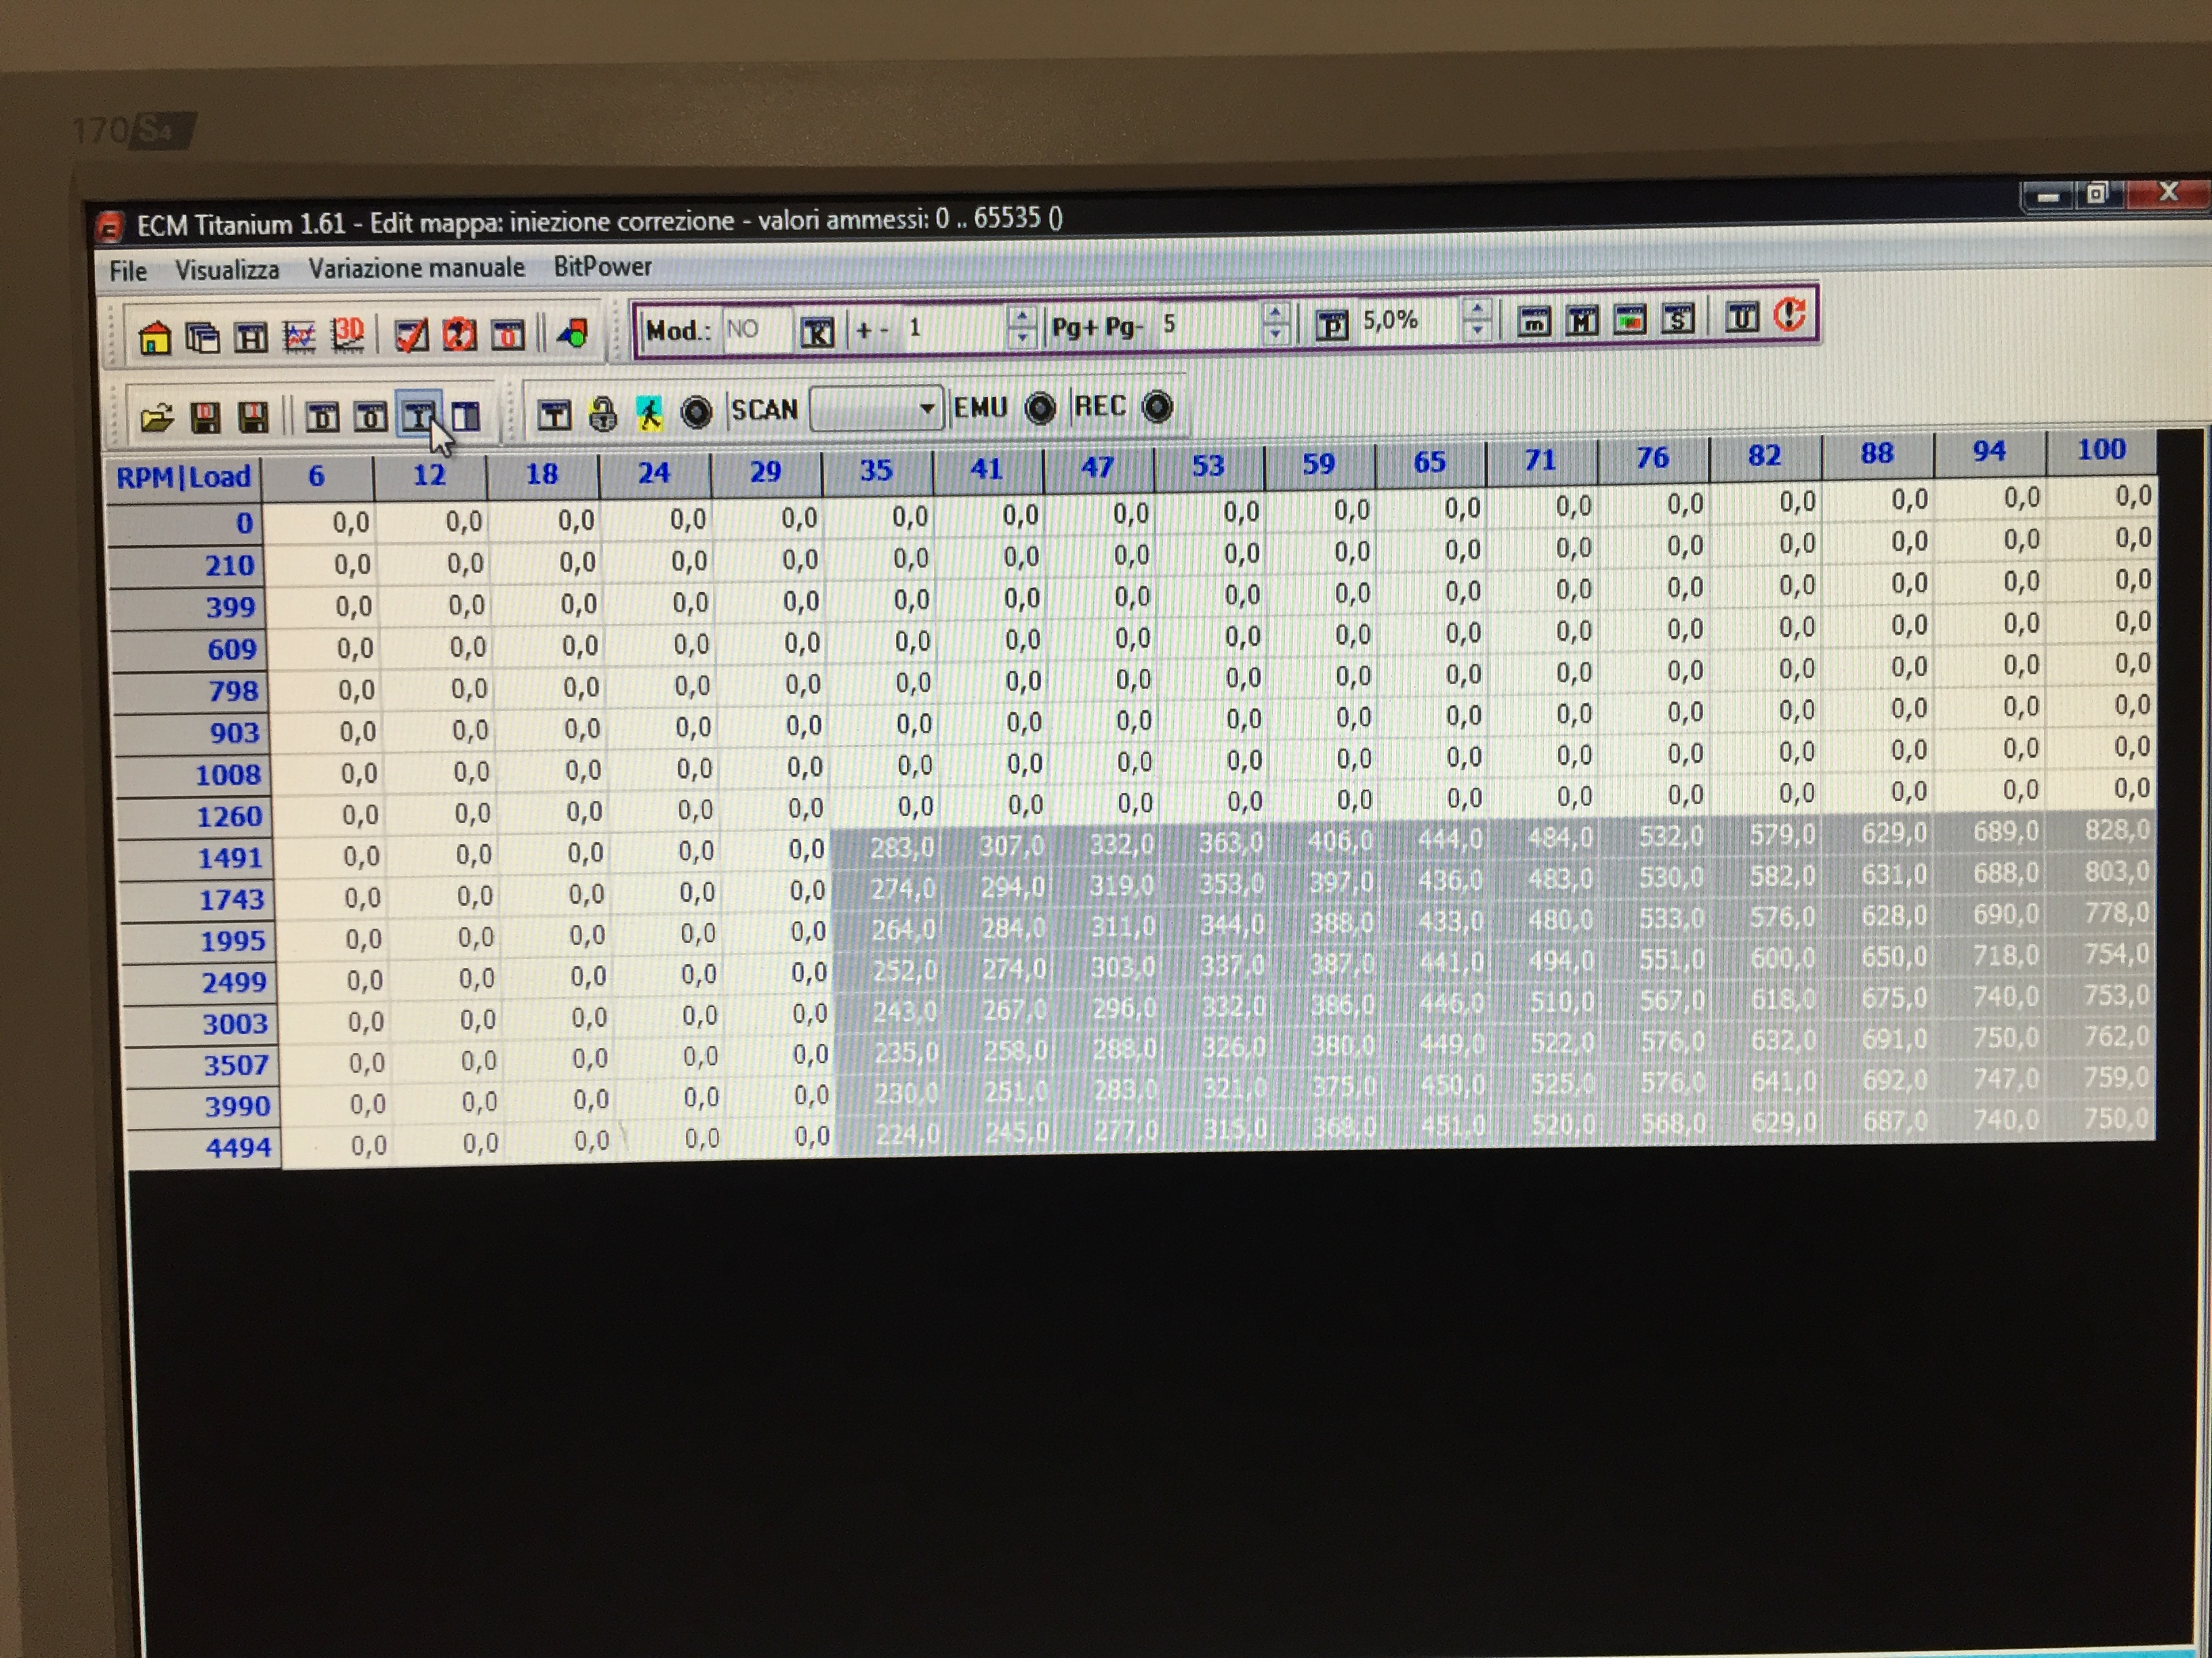2212x1658 pixels.
Task: Open the Variazione manuale menu
Action: click(x=416, y=269)
